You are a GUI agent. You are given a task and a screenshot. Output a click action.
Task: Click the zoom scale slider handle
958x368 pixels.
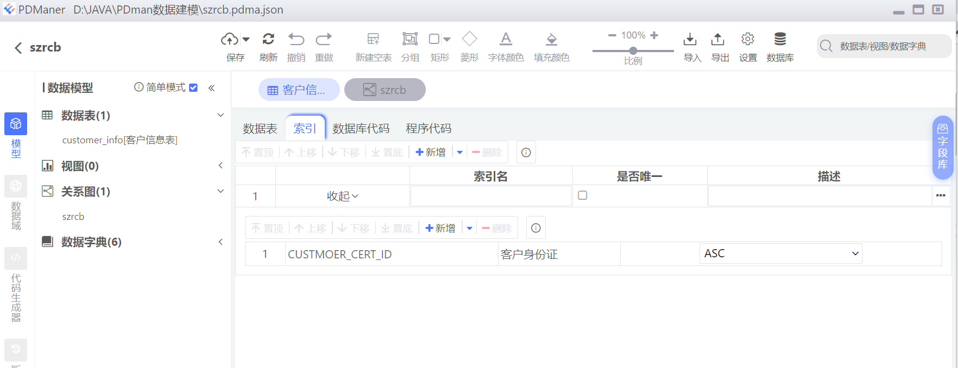click(x=633, y=51)
